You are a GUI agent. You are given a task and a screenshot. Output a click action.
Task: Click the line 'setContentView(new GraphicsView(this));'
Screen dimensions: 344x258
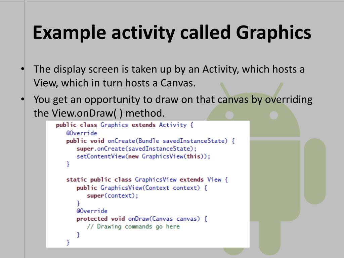coord(143,157)
